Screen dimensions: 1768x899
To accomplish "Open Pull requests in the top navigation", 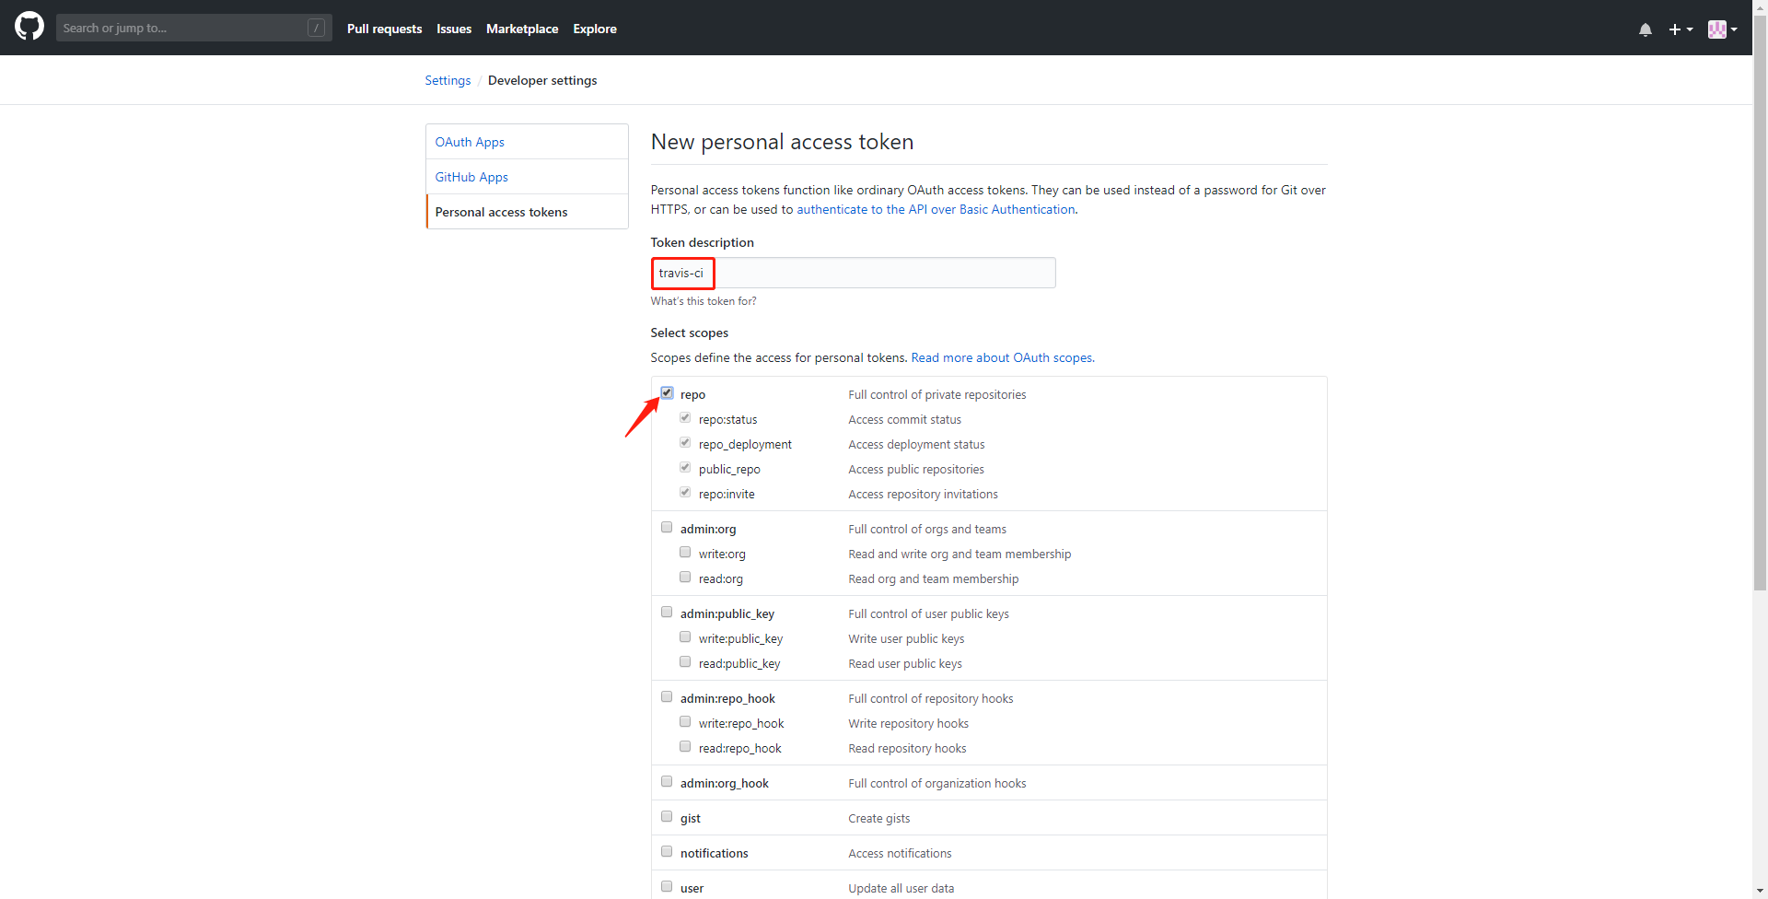I will (384, 29).
